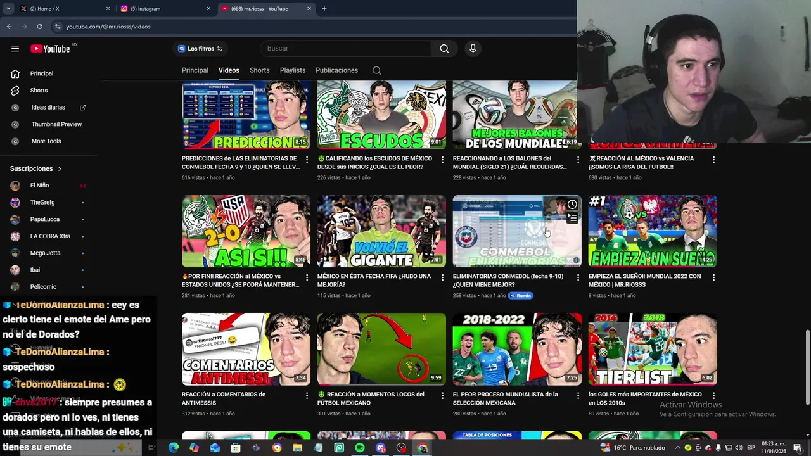811x456 pixels.
Task: Toggle Los filtros button
Action: point(200,49)
